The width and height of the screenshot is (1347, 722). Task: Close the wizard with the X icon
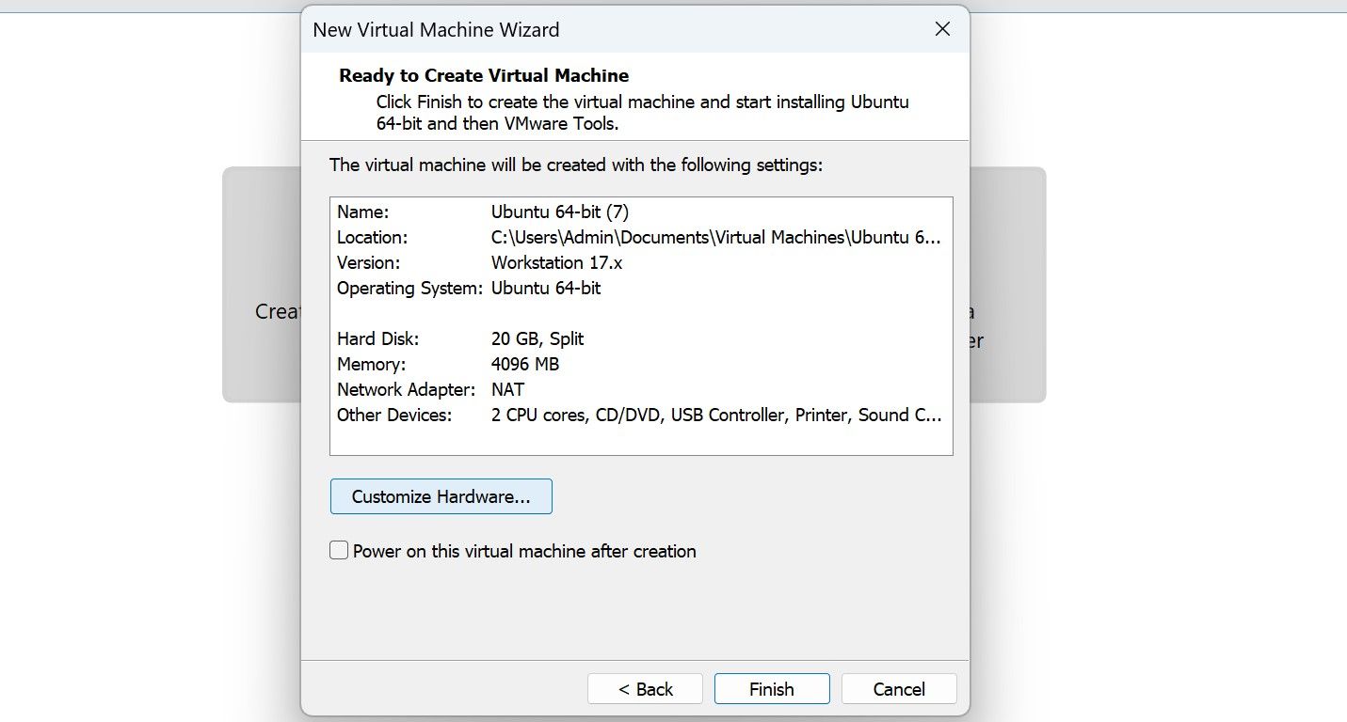click(x=942, y=29)
